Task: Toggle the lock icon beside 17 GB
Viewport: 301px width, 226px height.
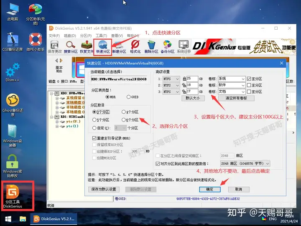Action: click(x=184, y=91)
